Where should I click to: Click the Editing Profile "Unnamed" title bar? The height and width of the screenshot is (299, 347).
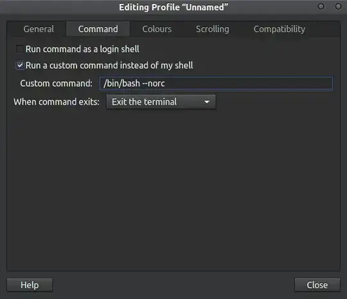(173, 7)
